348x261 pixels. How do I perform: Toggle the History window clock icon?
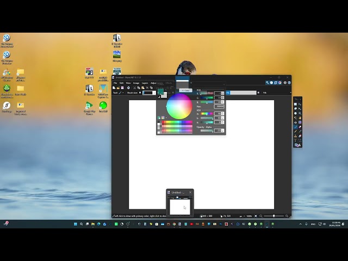tap(271, 83)
